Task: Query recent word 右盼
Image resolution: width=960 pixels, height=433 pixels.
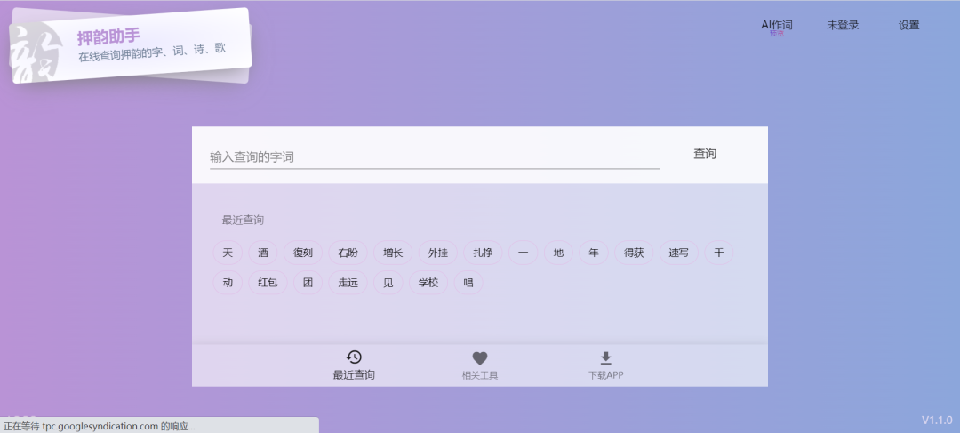Action: (348, 253)
